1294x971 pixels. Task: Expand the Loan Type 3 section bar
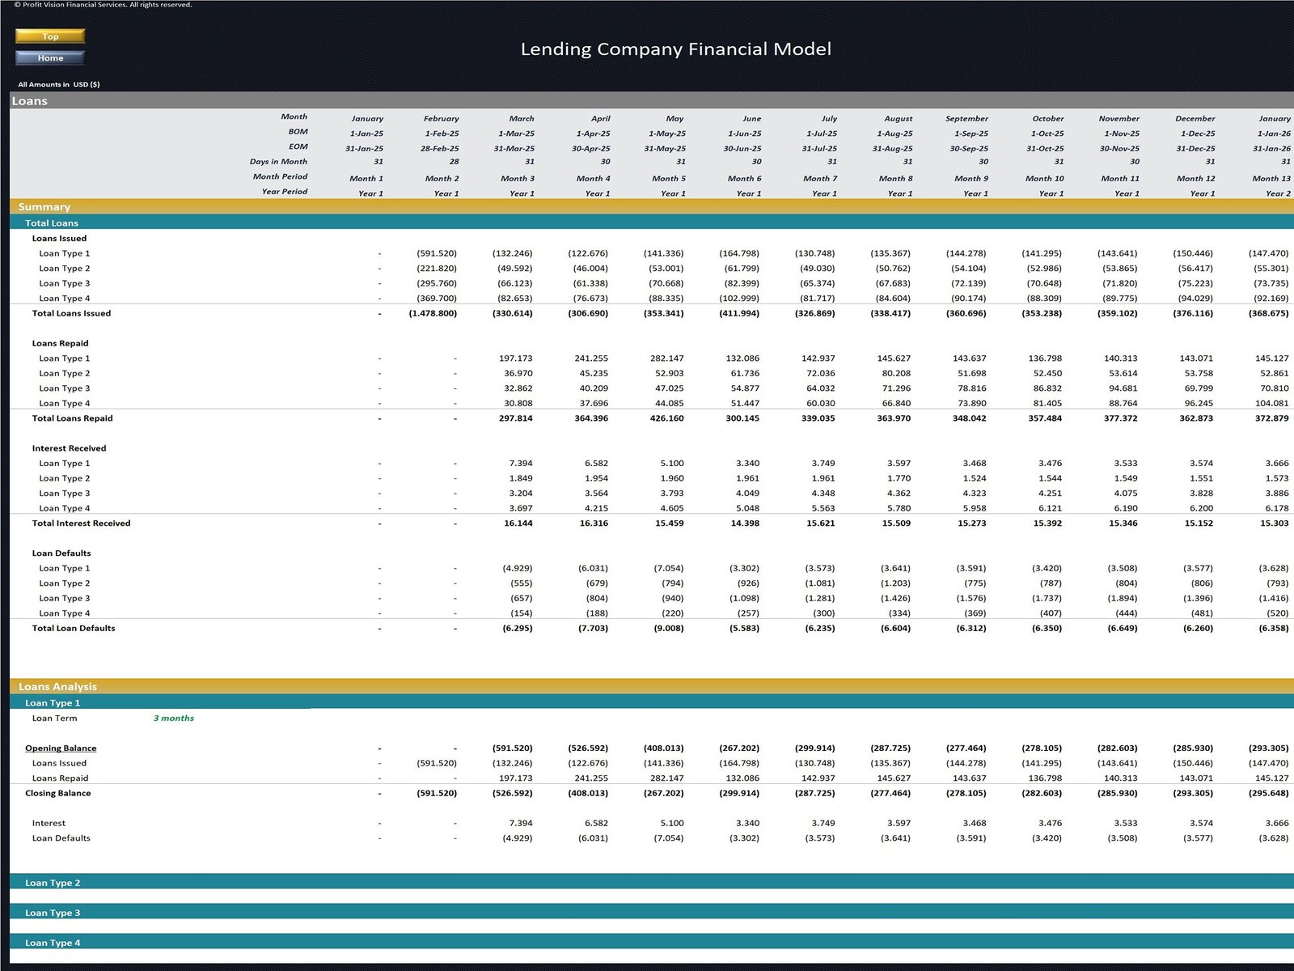(53, 913)
